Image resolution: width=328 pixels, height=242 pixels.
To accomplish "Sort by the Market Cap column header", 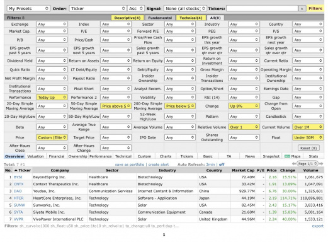I will 243,170.
